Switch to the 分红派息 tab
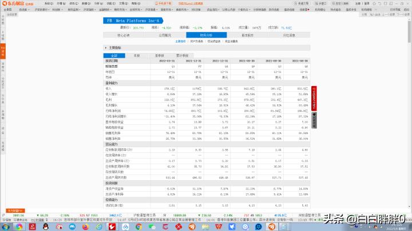The image size is (412, 231). click(x=289, y=35)
